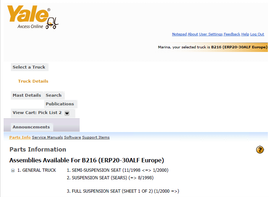Open the yellow help question mark icon

(260, 150)
